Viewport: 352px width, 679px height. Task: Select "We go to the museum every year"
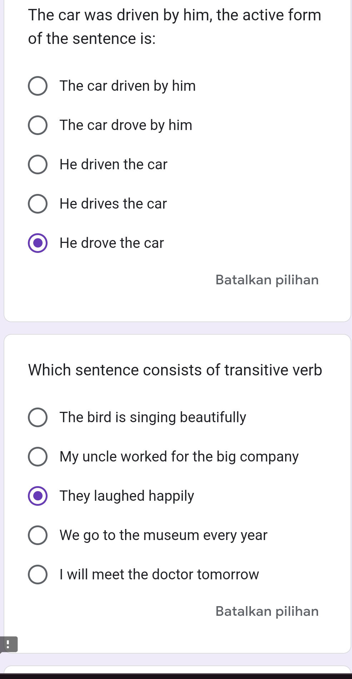pyautogui.click(x=38, y=535)
